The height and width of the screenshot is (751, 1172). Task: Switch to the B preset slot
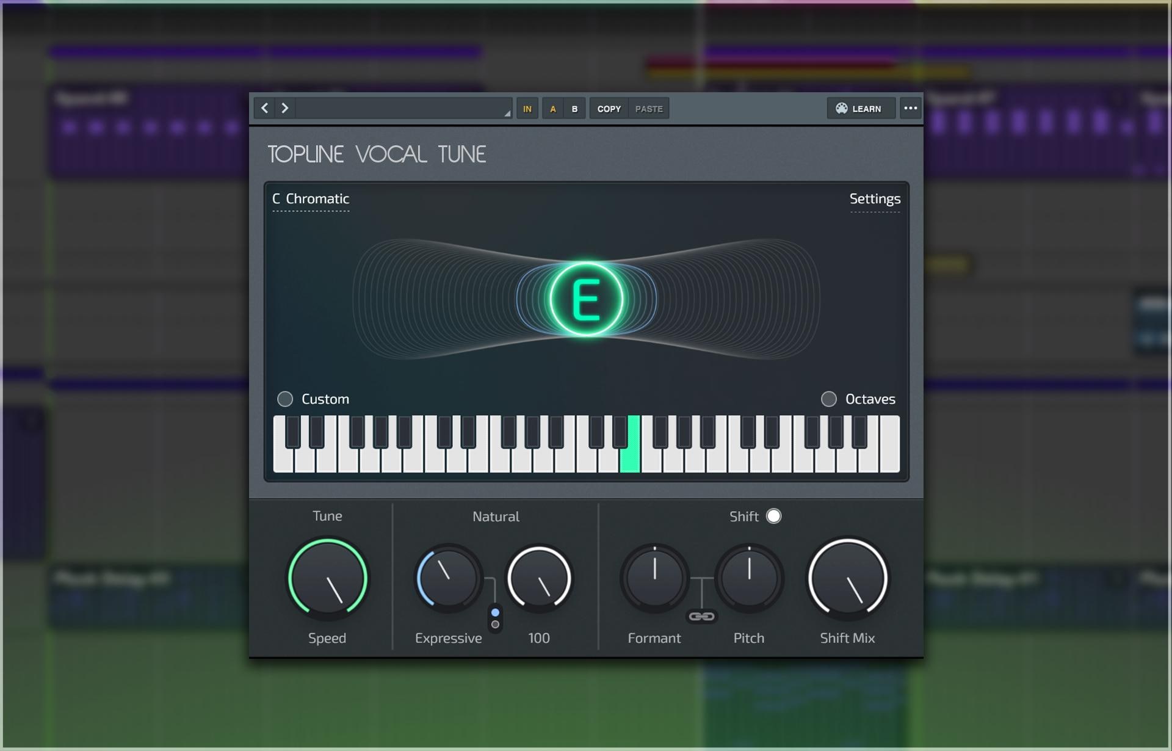tap(574, 109)
